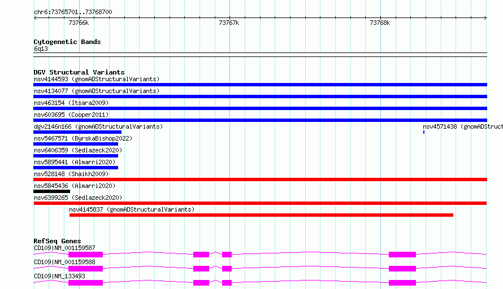
Task: Open the nsv463154 (Itsara2009) variant bar
Action: (260, 108)
